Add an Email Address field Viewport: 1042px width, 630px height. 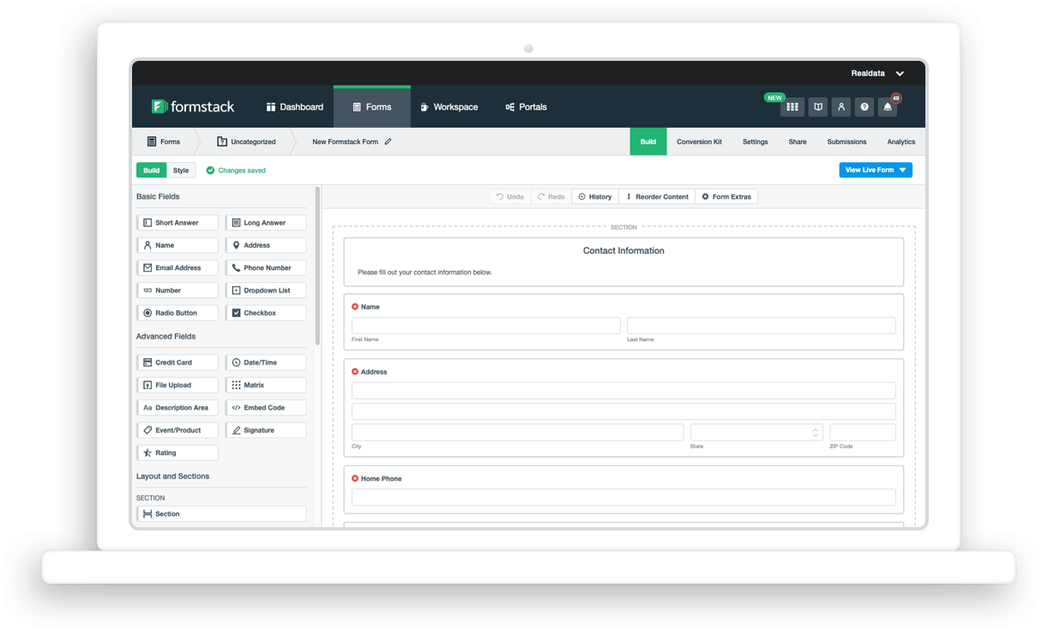[x=178, y=267]
